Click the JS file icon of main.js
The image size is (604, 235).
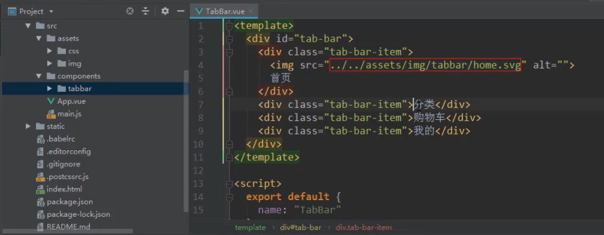(x=51, y=114)
